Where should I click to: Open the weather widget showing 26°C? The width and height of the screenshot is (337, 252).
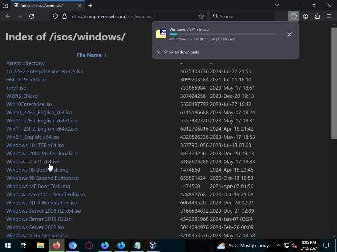coord(243,245)
